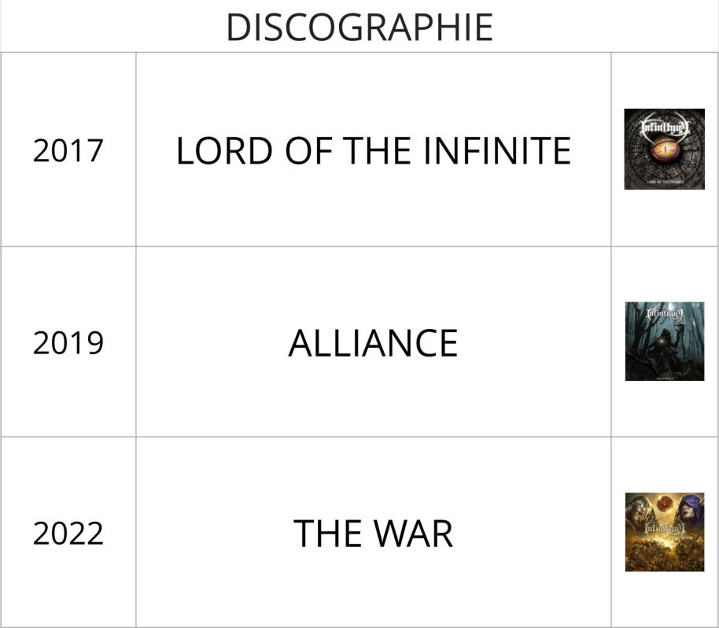Click the year 2017

click(x=68, y=150)
